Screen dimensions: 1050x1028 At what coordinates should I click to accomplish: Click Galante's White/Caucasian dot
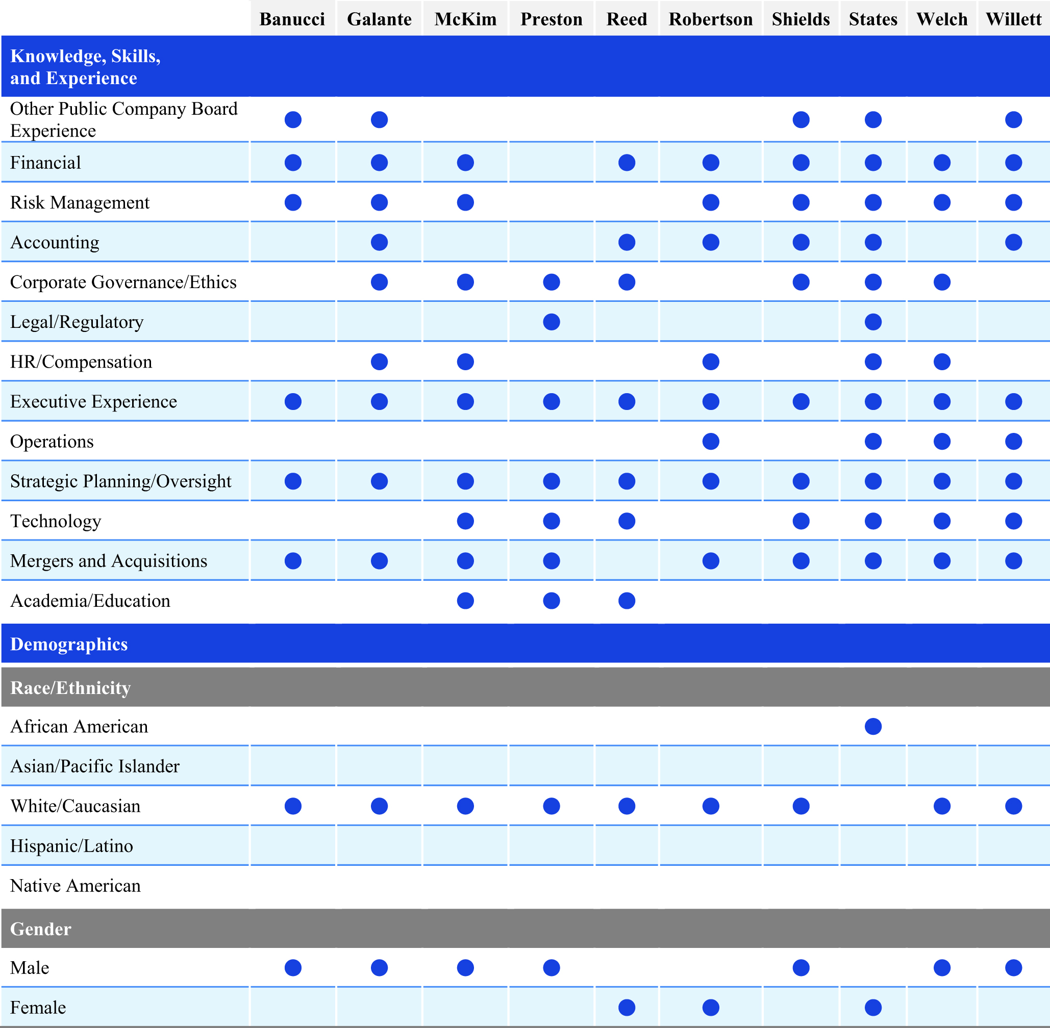tap(379, 806)
